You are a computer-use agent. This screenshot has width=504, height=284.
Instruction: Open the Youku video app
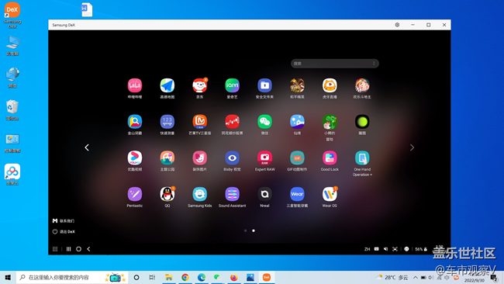tap(135, 158)
